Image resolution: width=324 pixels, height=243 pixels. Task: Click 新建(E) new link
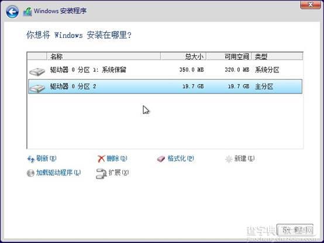(244, 158)
